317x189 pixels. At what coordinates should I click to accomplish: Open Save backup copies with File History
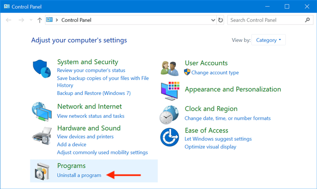click(x=103, y=81)
